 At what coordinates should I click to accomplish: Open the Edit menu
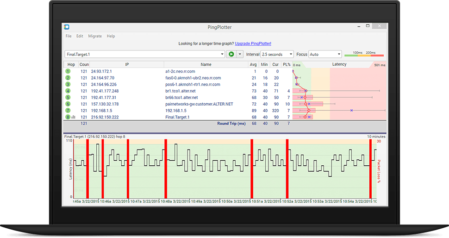click(x=80, y=36)
